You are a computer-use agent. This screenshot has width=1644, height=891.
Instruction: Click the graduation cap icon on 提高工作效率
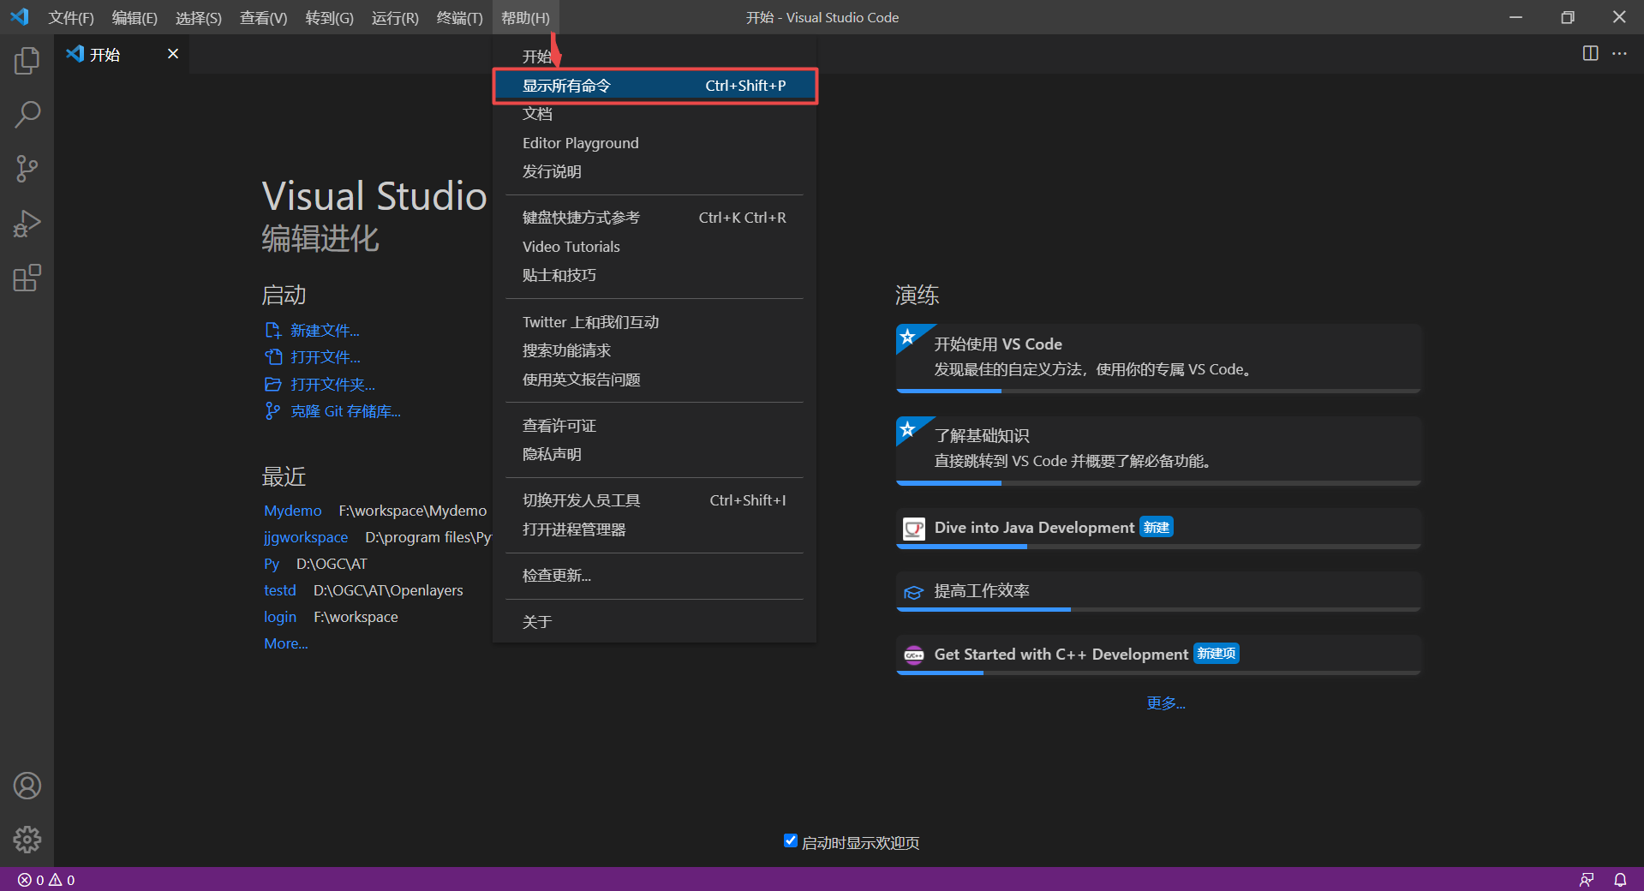tap(914, 592)
